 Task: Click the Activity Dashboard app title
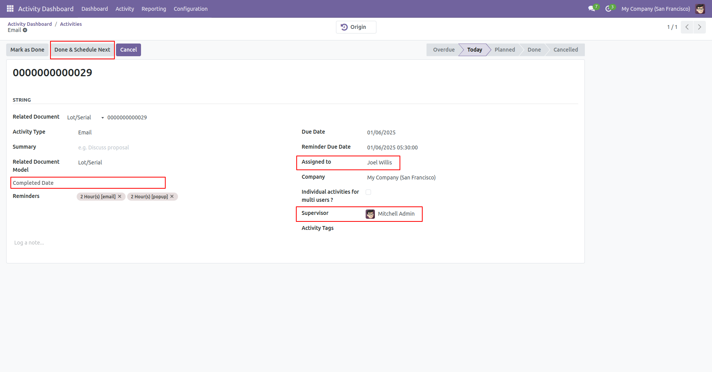pos(46,8)
